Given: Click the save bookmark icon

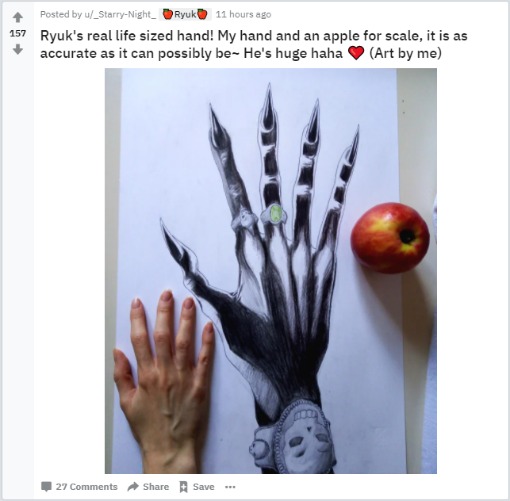Looking at the screenshot, I should [x=183, y=487].
